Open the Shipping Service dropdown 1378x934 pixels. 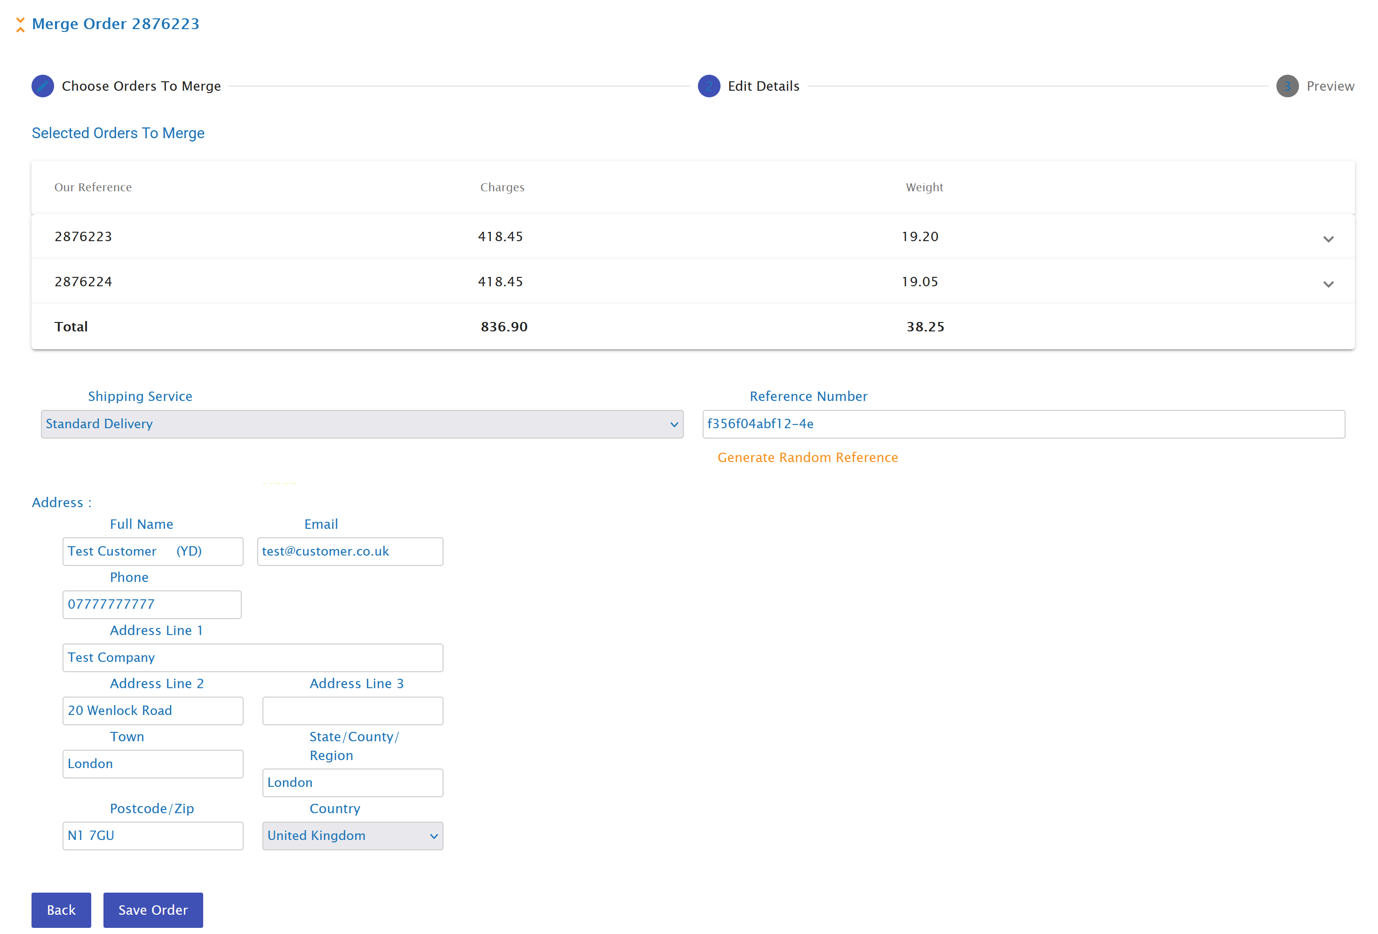362,424
